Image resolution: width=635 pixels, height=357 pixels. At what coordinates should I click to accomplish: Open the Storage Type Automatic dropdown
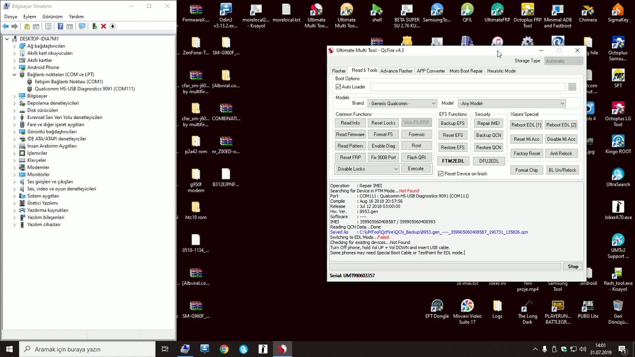tap(563, 61)
